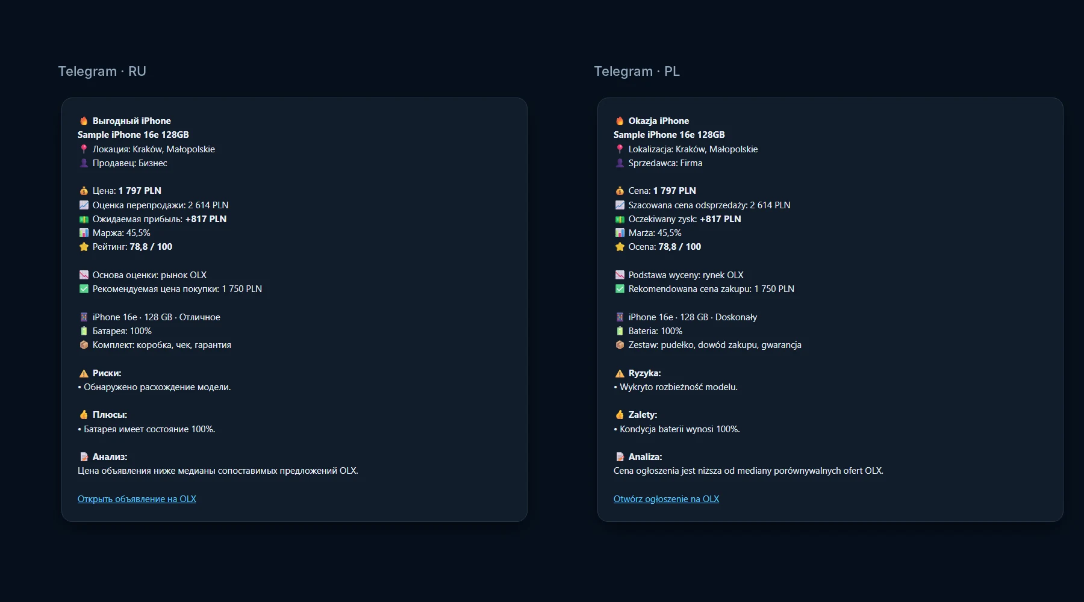Screen dimensions: 1084x602
Task: Click the document icon beside "Analiza"
Action: click(x=620, y=457)
